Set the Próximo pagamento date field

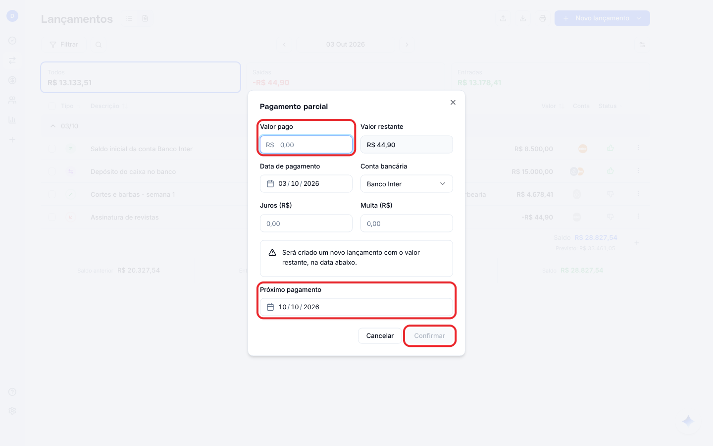(356, 307)
